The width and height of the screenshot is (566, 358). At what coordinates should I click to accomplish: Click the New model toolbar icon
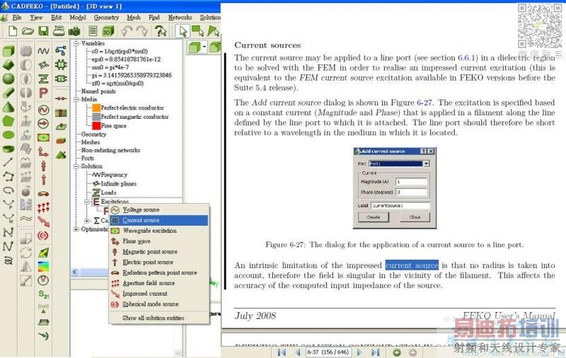coord(13,31)
